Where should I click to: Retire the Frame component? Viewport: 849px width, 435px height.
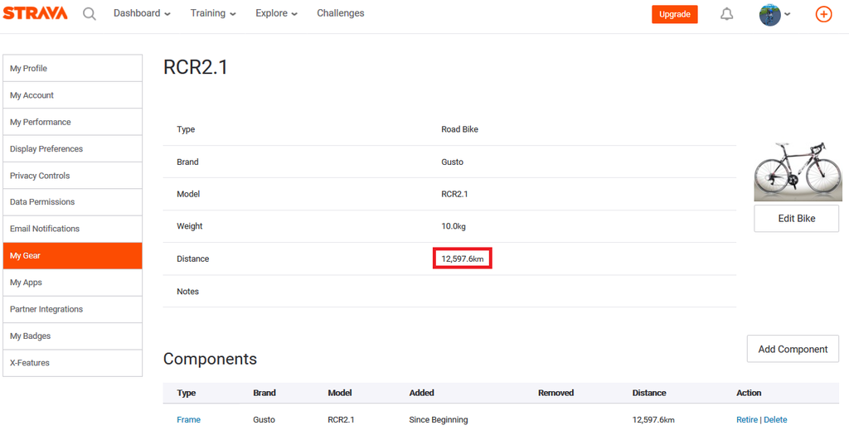coord(747,420)
